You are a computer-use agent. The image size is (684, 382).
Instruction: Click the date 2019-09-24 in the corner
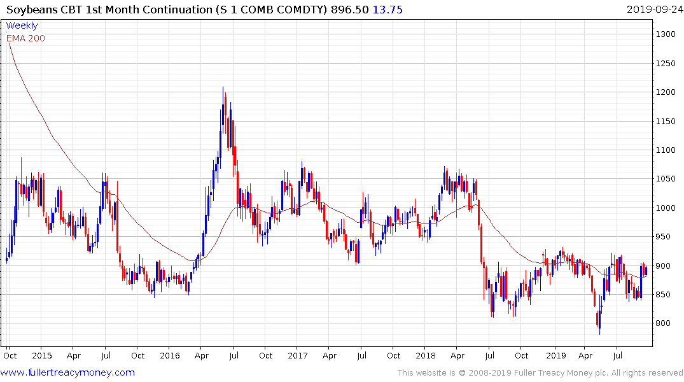(654, 10)
